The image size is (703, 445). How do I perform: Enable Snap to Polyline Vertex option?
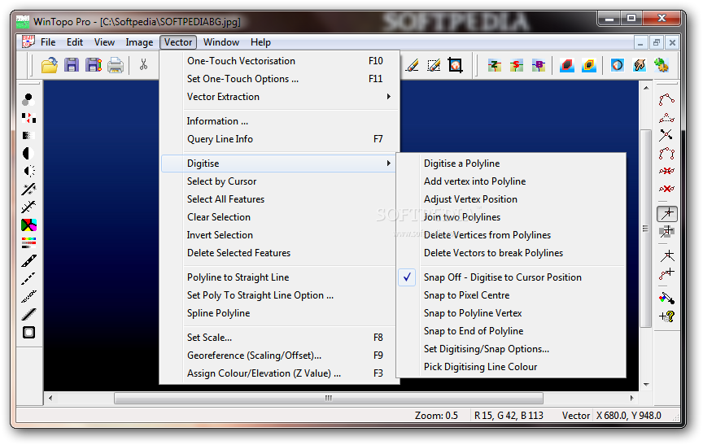click(x=511, y=313)
